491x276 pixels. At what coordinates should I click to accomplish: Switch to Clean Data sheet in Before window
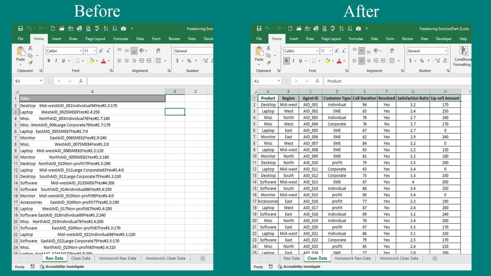(81, 258)
